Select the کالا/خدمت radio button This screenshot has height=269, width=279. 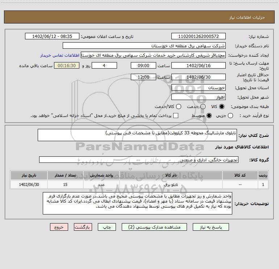pyautogui.click(x=179, y=107)
